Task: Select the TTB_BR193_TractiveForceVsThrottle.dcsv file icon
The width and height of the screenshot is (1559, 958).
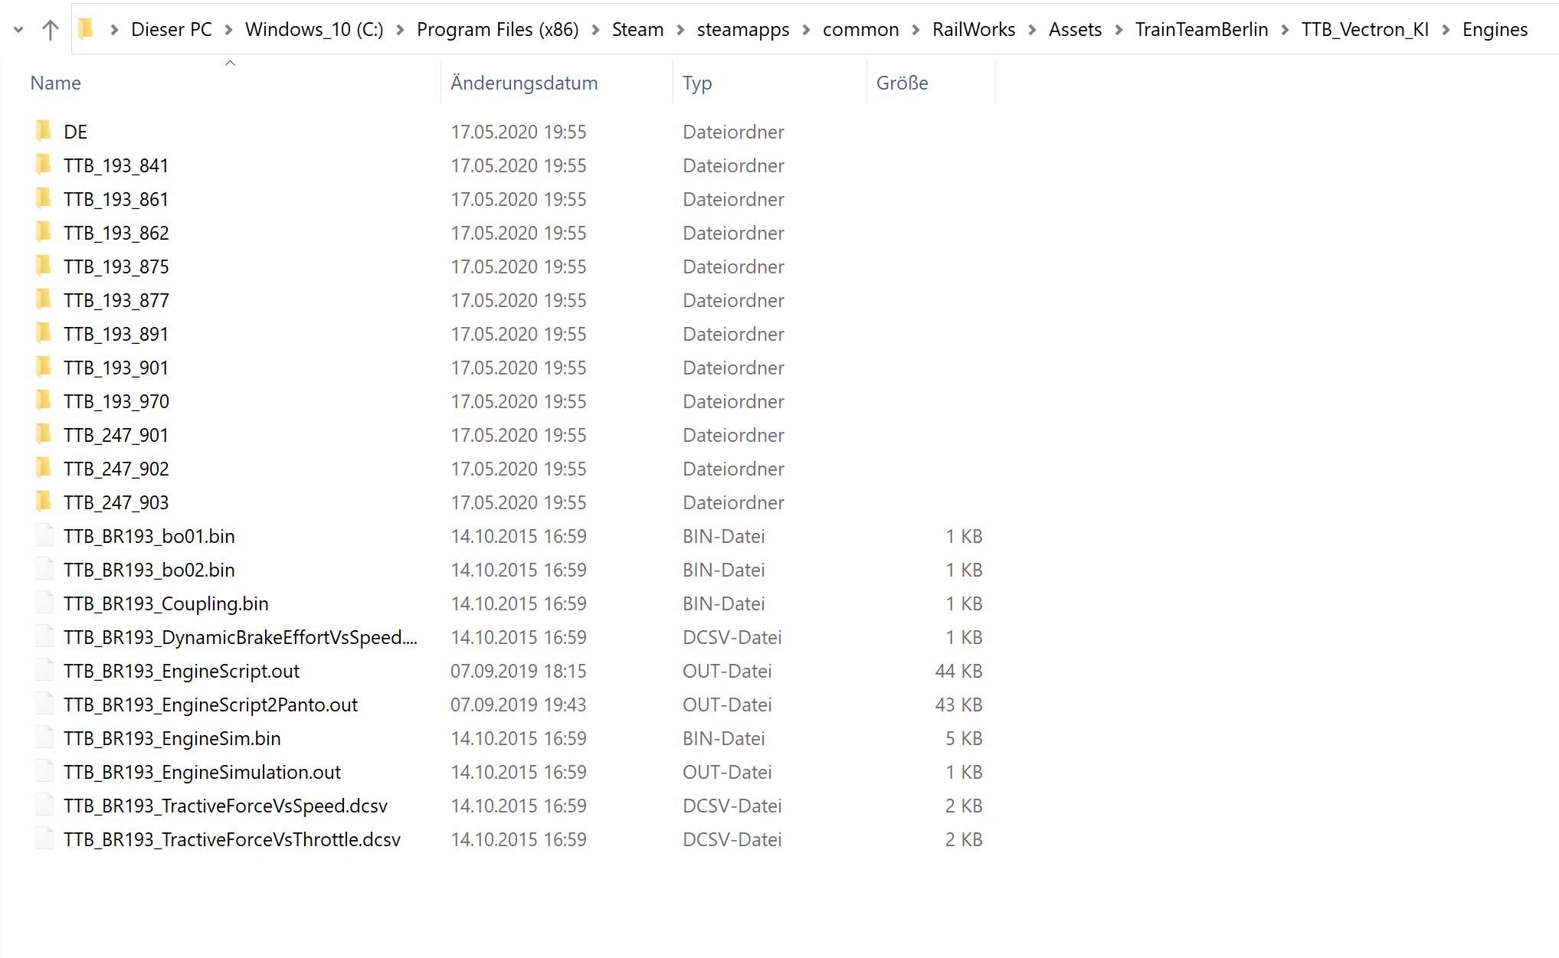Action: (44, 839)
